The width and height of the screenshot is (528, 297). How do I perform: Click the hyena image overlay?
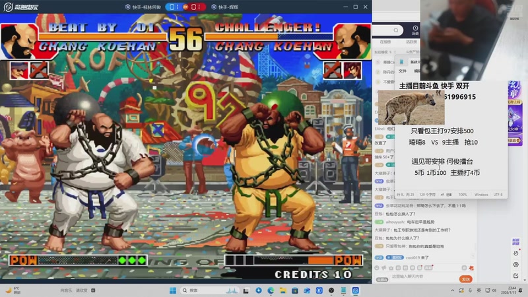411,108
